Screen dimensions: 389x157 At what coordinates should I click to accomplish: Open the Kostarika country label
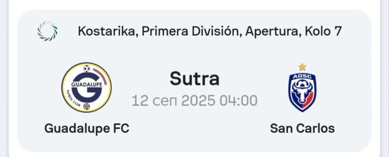pos(108,31)
